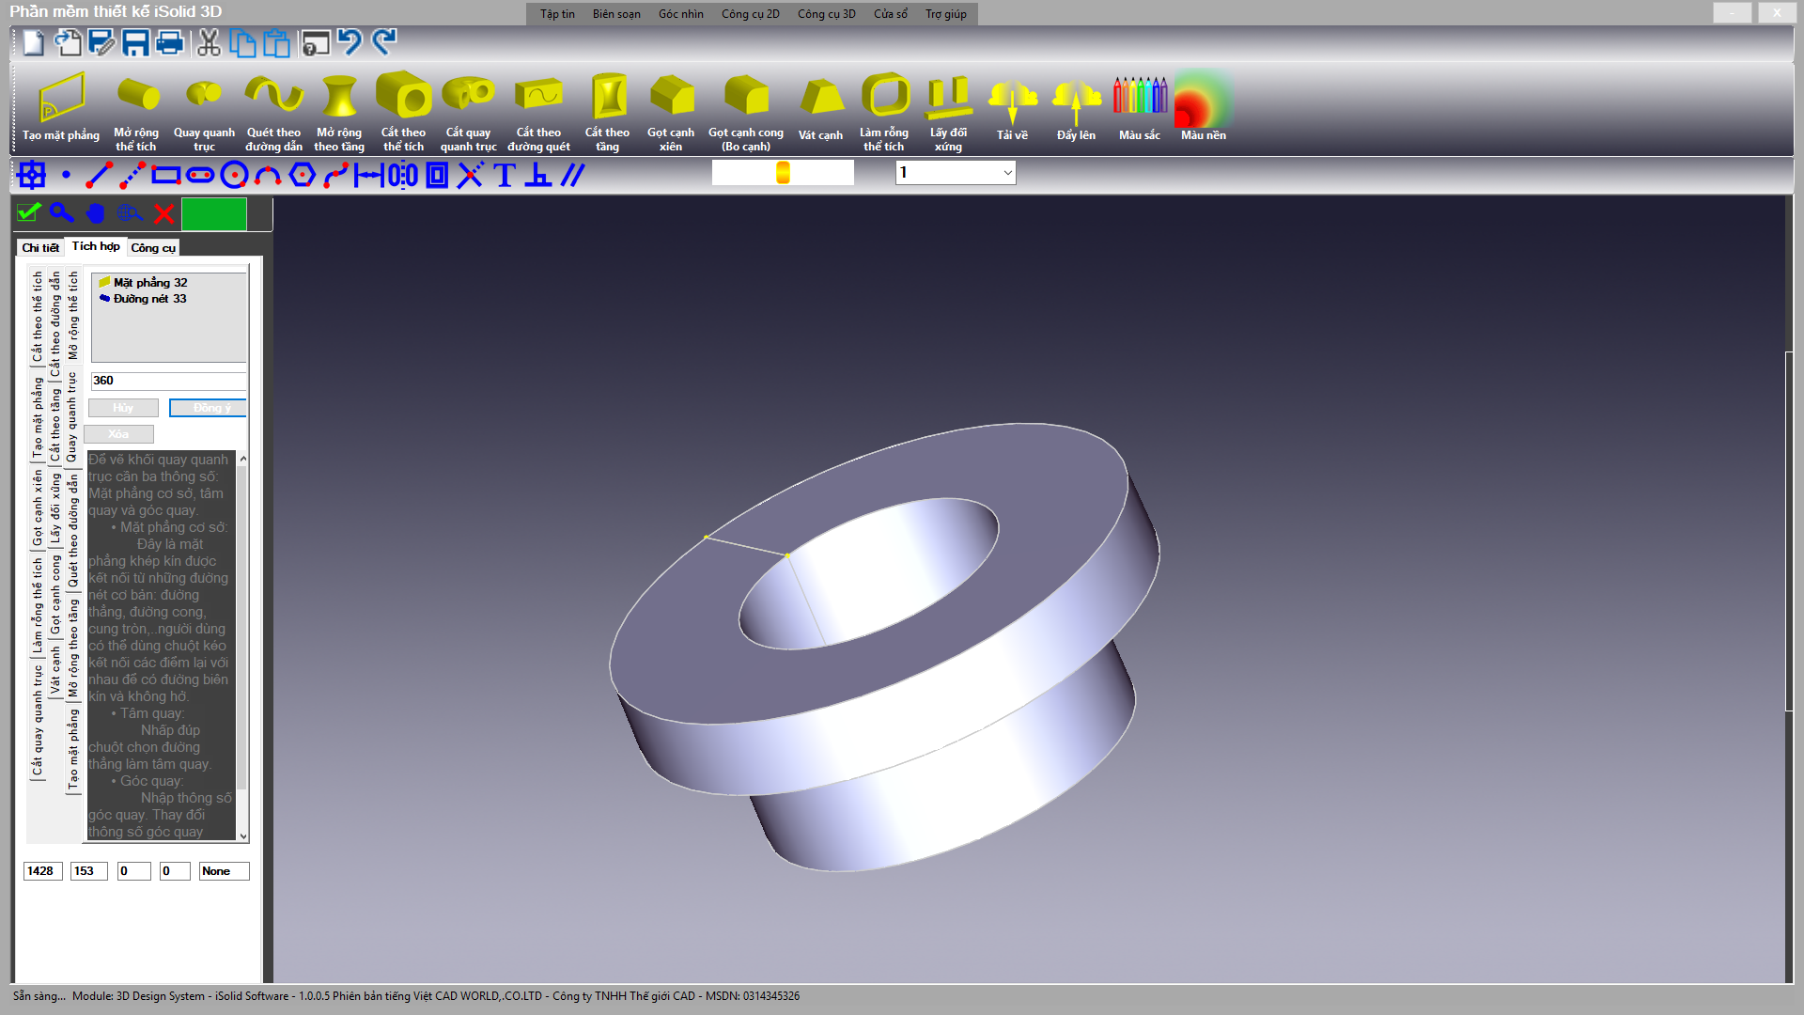
Task: Switch to the 'Chi tiết' tab
Action: [40, 248]
